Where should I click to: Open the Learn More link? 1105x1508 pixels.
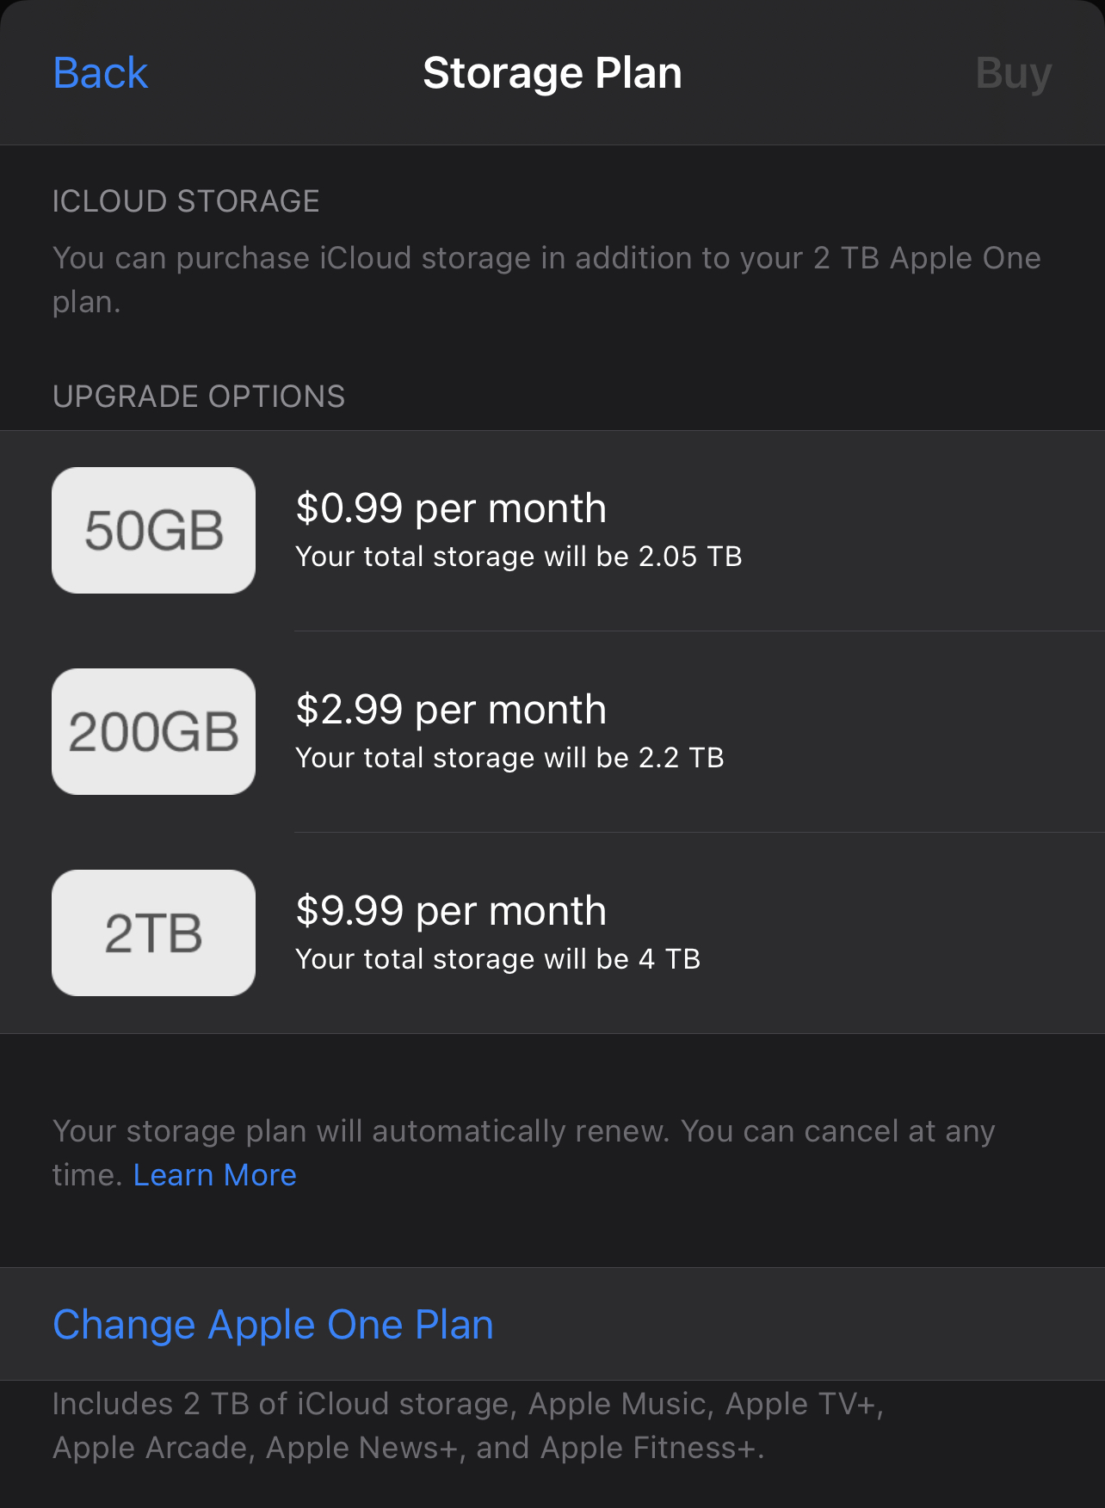click(x=214, y=1175)
